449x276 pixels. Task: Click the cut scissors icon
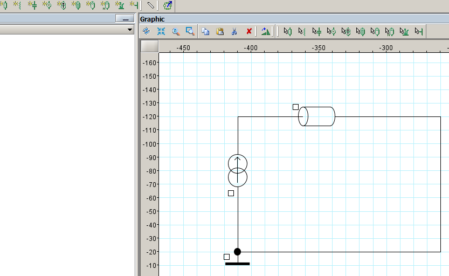point(234,31)
